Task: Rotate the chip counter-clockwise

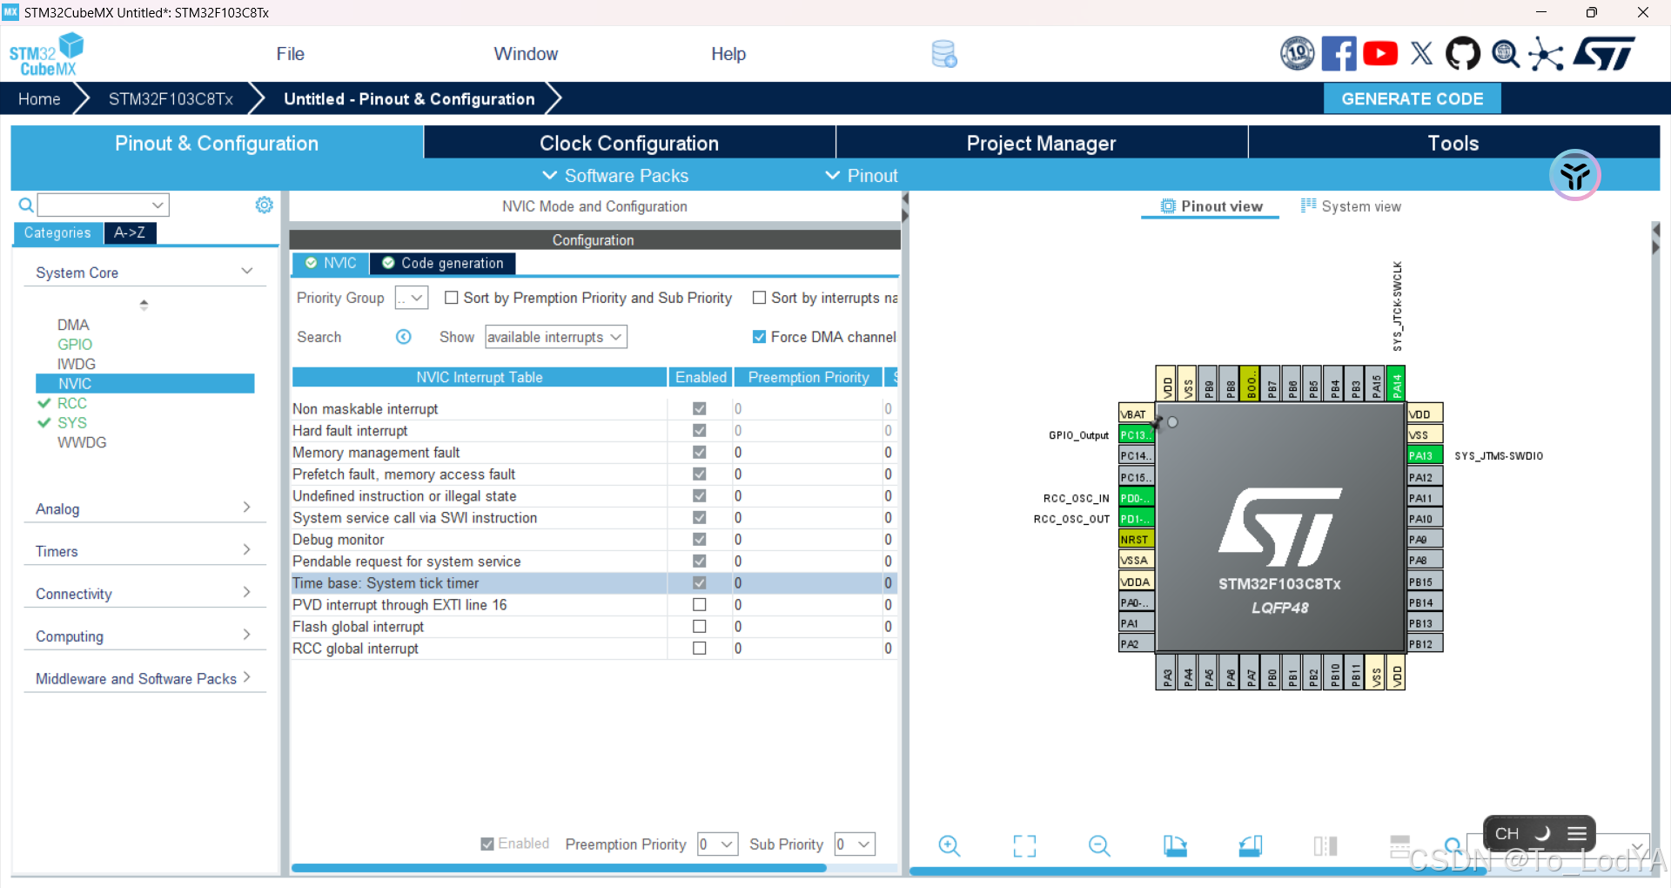Action: pos(1251,845)
